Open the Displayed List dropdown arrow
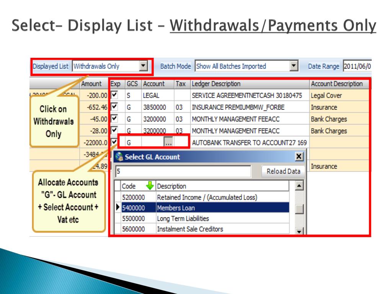The height and width of the screenshot is (294, 392). (x=143, y=66)
